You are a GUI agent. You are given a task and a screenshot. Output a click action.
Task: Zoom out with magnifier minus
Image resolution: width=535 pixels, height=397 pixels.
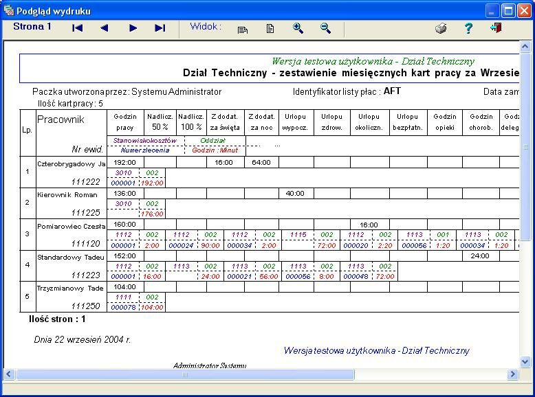click(325, 28)
